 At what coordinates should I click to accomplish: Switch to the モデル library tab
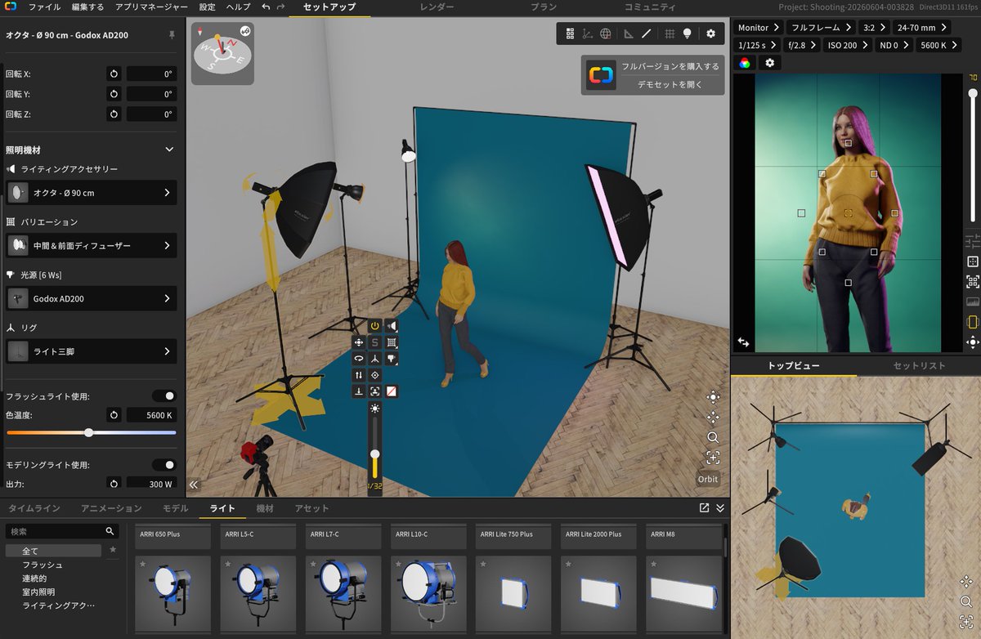pos(175,508)
